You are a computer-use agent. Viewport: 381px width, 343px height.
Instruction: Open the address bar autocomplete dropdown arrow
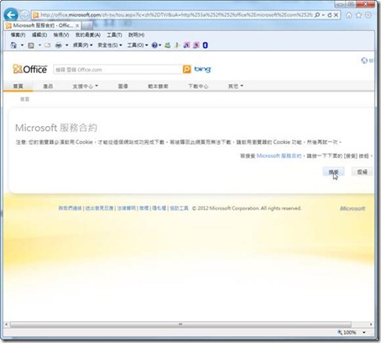[x=323, y=15]
